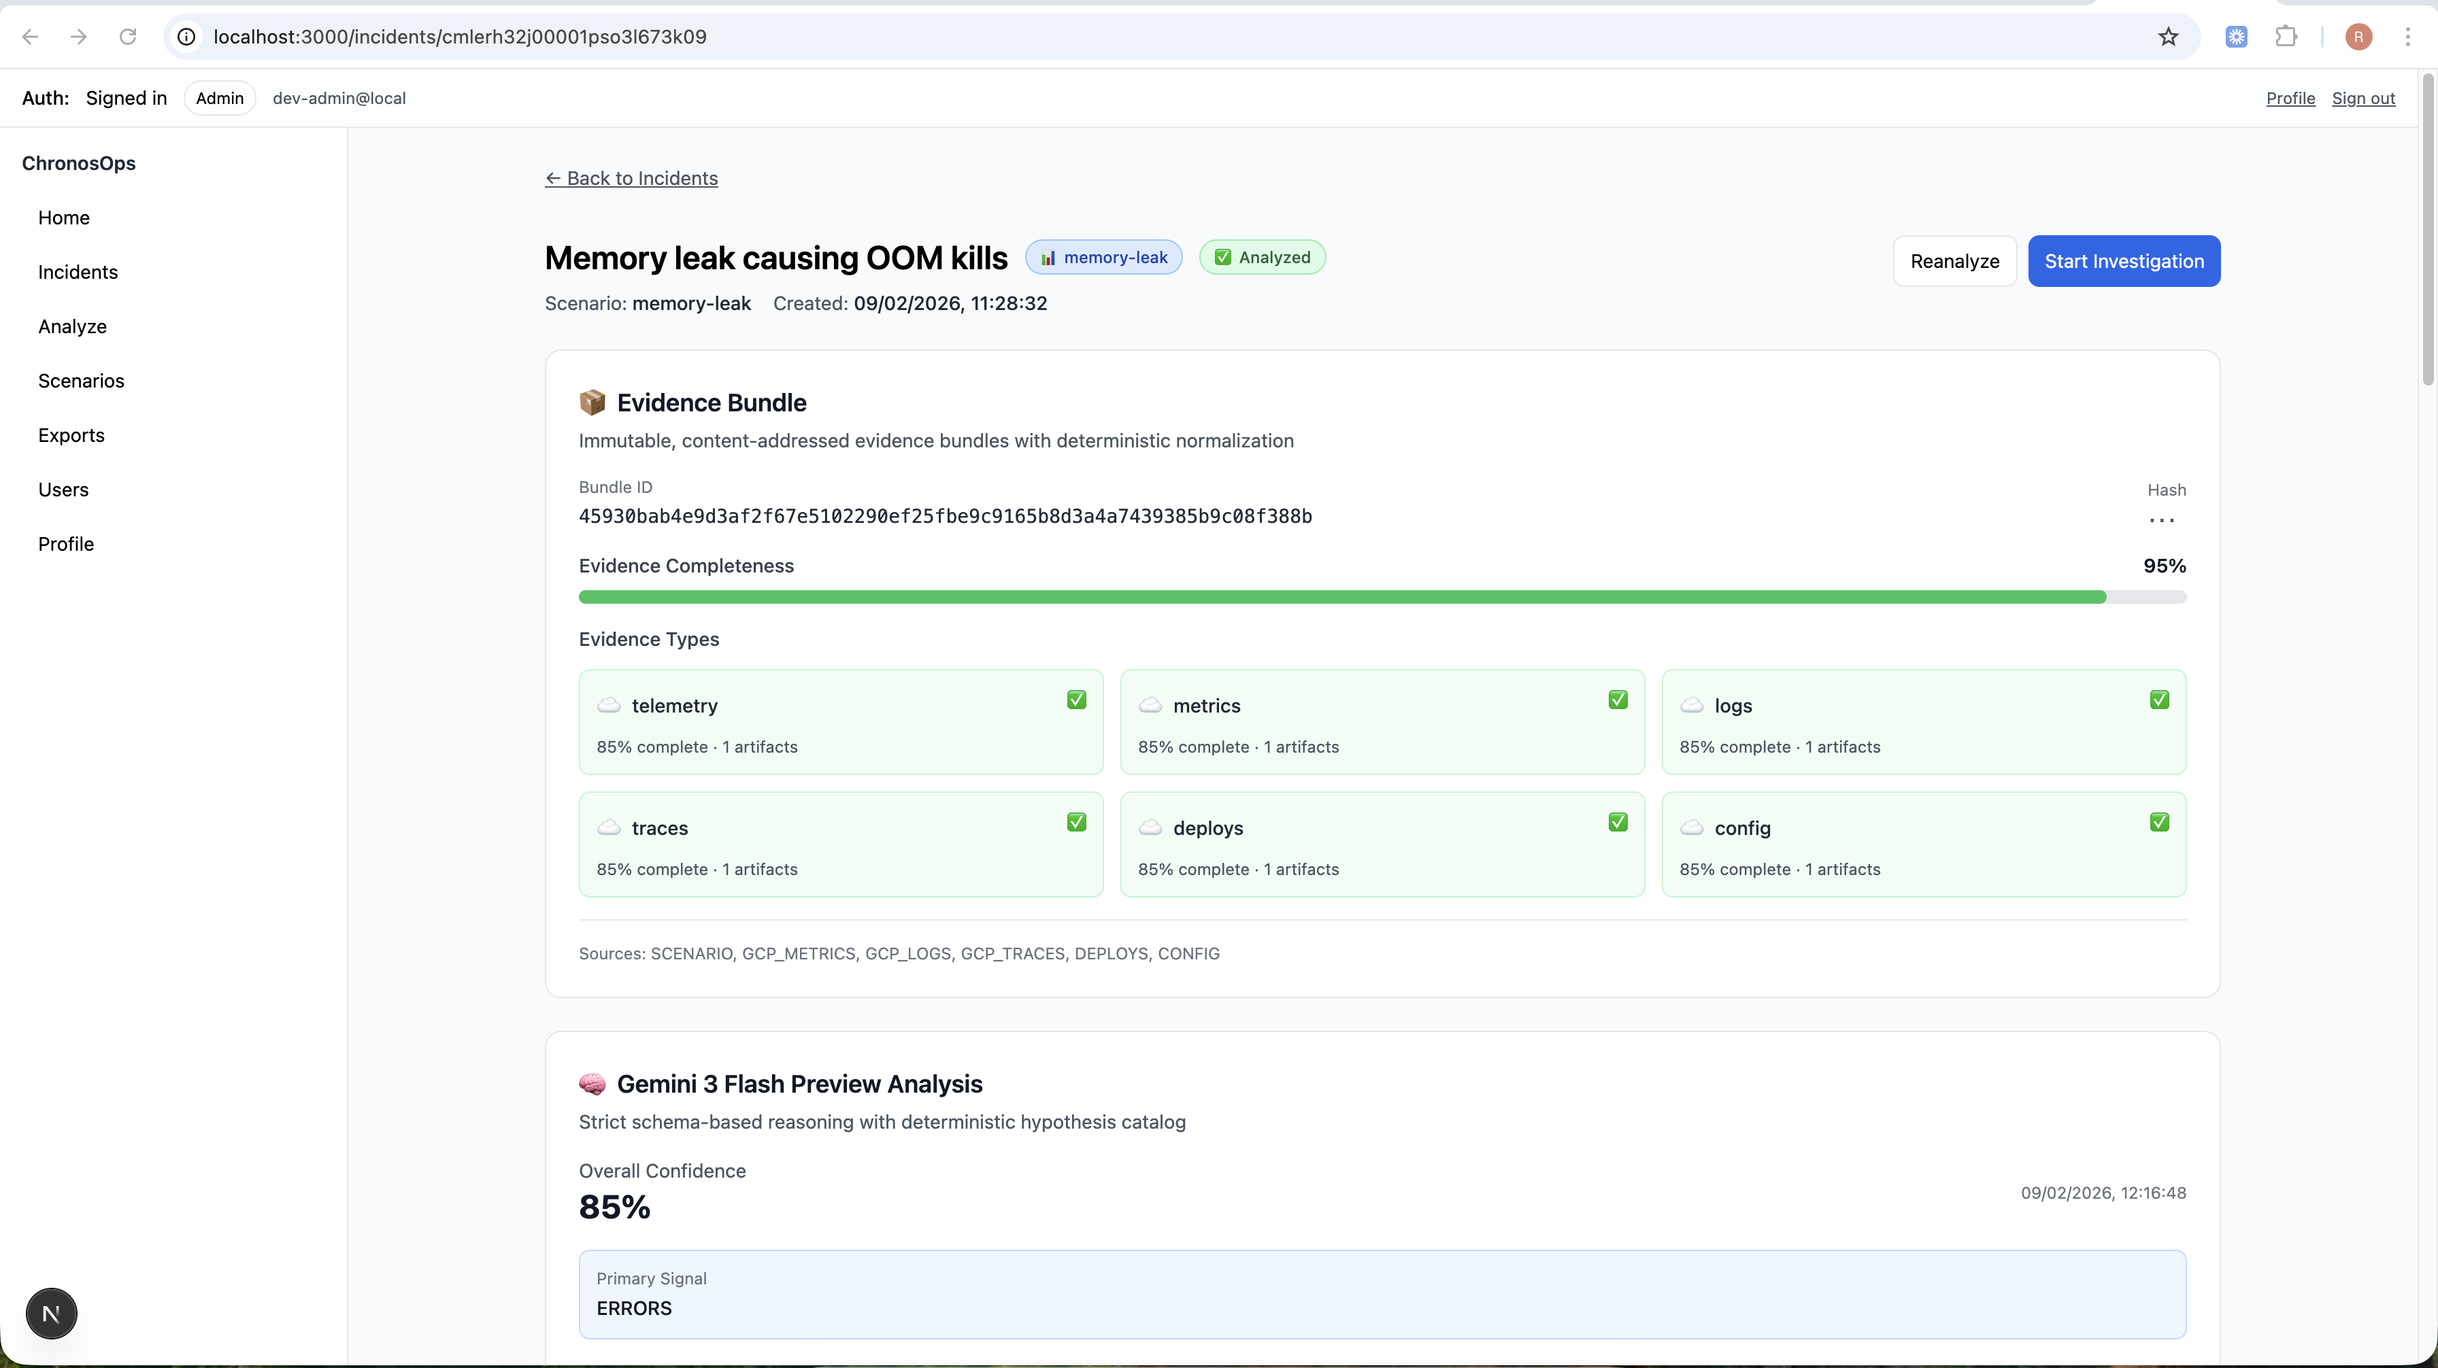
Task: Open the Next.js dev tools badge
Action: [51, 1313]
